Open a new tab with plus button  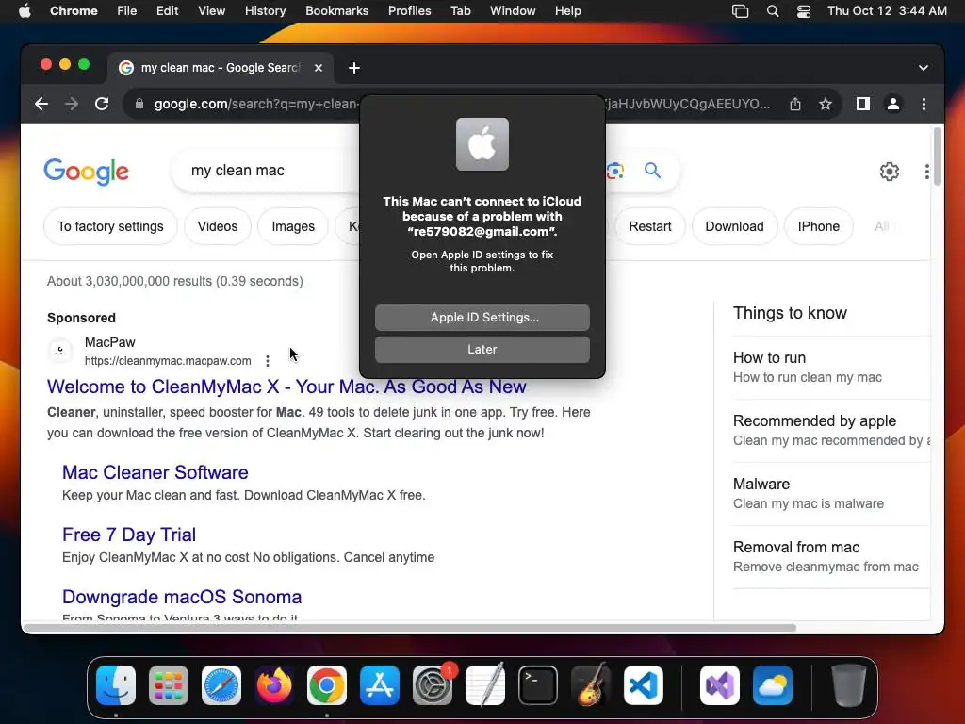(354, 68)
